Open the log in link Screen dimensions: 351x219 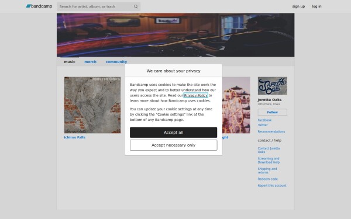(x=316, y=6)
